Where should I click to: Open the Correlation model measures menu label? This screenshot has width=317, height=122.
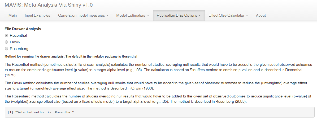(x=81, y=15)
